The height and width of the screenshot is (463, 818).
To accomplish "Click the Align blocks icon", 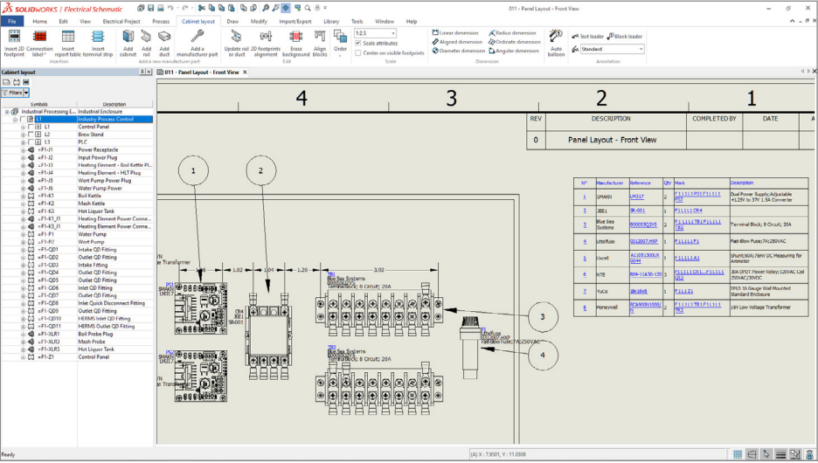I will tap(320, 36).
